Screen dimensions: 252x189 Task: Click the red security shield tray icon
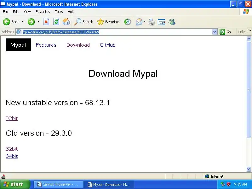228,184
